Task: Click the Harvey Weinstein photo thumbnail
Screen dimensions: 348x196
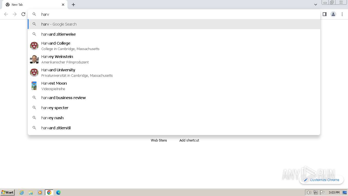Action: 34,59
